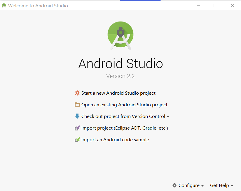Click the folder icon for opening existing project
241x191 pixels.
[x=77, y=105]
